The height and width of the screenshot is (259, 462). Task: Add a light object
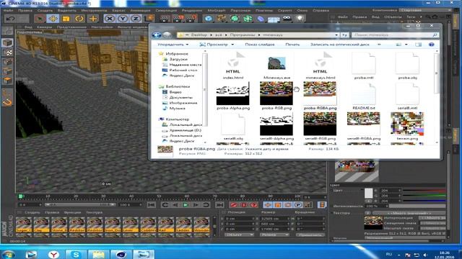300,19
